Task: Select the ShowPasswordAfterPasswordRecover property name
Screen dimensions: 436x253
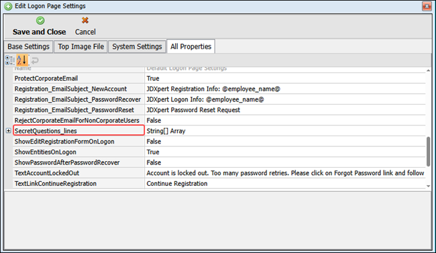Action: pos(67,162)
